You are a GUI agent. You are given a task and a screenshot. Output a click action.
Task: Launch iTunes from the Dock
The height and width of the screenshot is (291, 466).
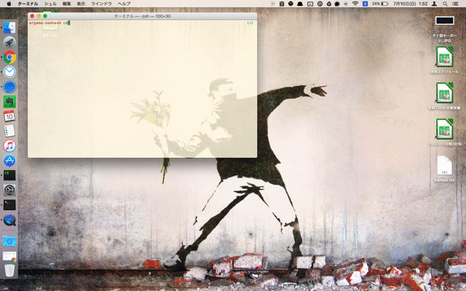[x=9, y=145]
